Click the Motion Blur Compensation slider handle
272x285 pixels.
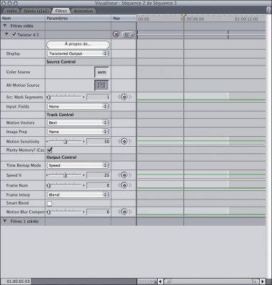pyautogui.click(x=49, y=212)
